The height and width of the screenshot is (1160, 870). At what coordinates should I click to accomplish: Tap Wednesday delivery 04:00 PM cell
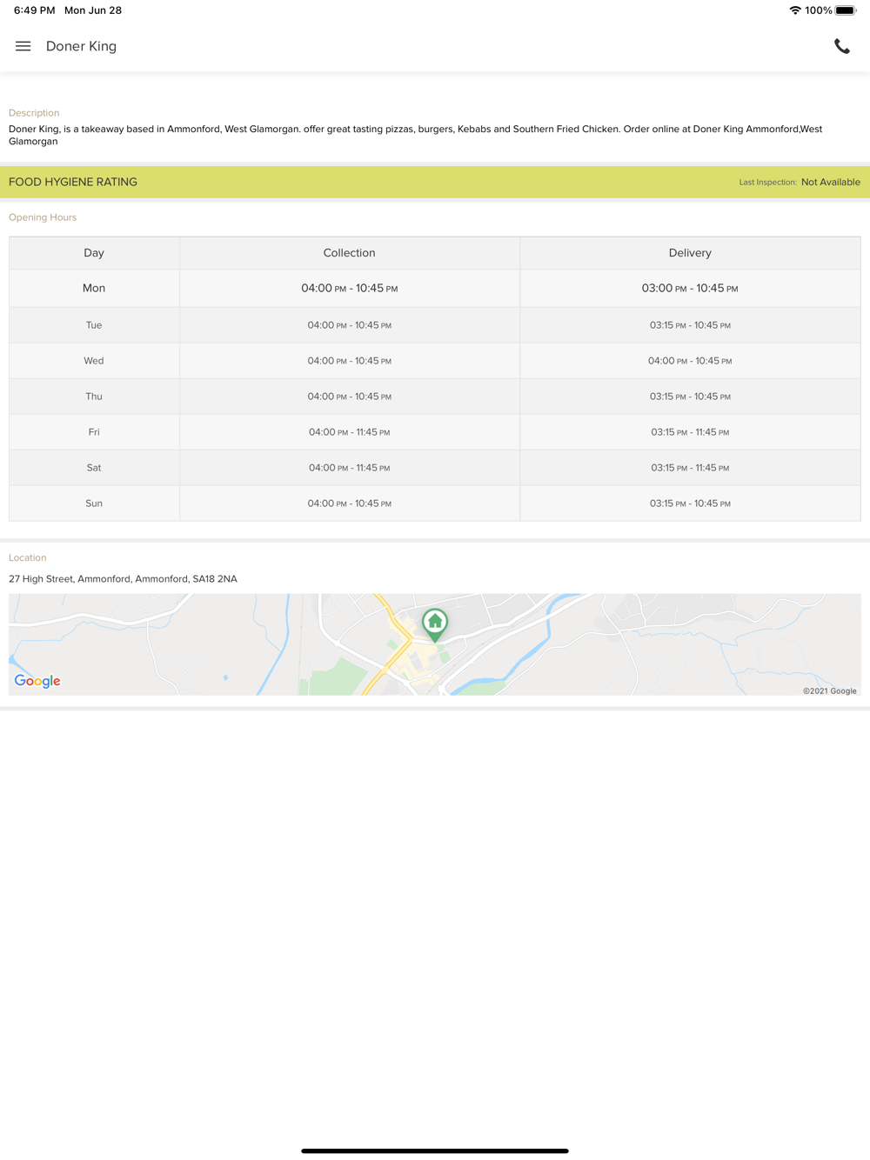coord(690,361)
